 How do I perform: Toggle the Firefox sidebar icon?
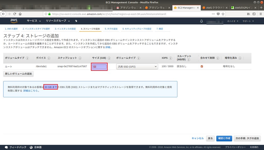click(x=254, y=14)
